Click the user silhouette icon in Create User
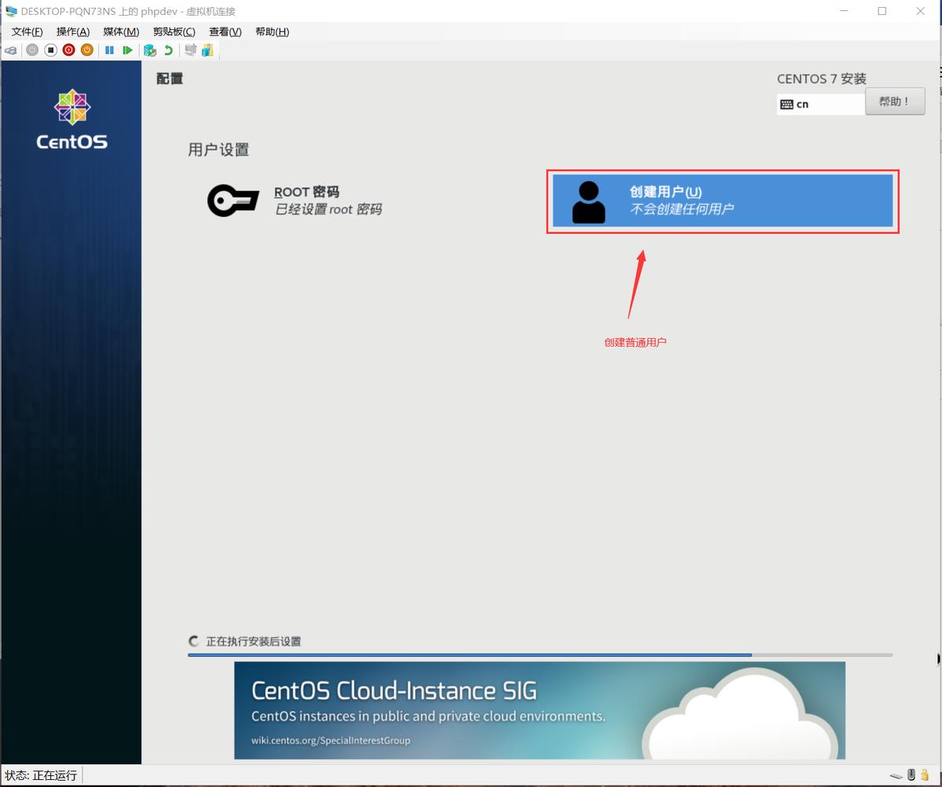This screenshot has width=942, height=787. click(x=589, y=202)
